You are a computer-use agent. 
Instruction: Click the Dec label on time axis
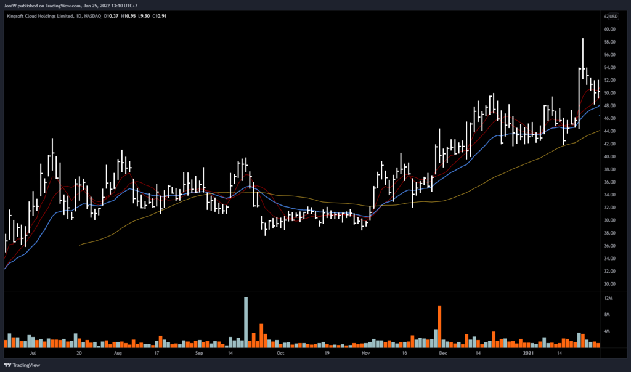(443, 354)
